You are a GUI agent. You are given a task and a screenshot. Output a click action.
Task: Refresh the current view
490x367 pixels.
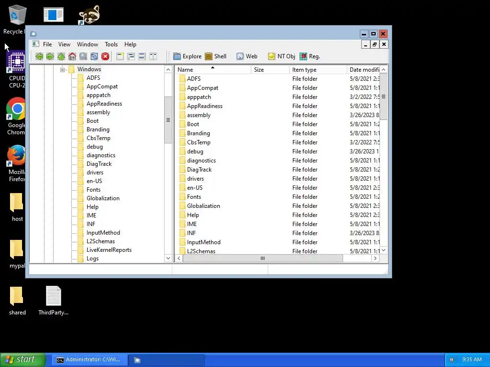pos(94,56)
